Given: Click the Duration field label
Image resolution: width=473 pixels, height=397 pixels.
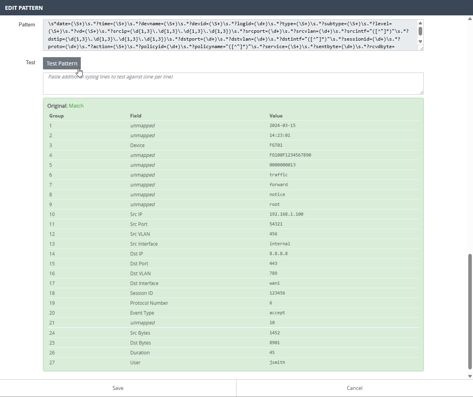Looking at the screenshot, I should click(140, 352).
